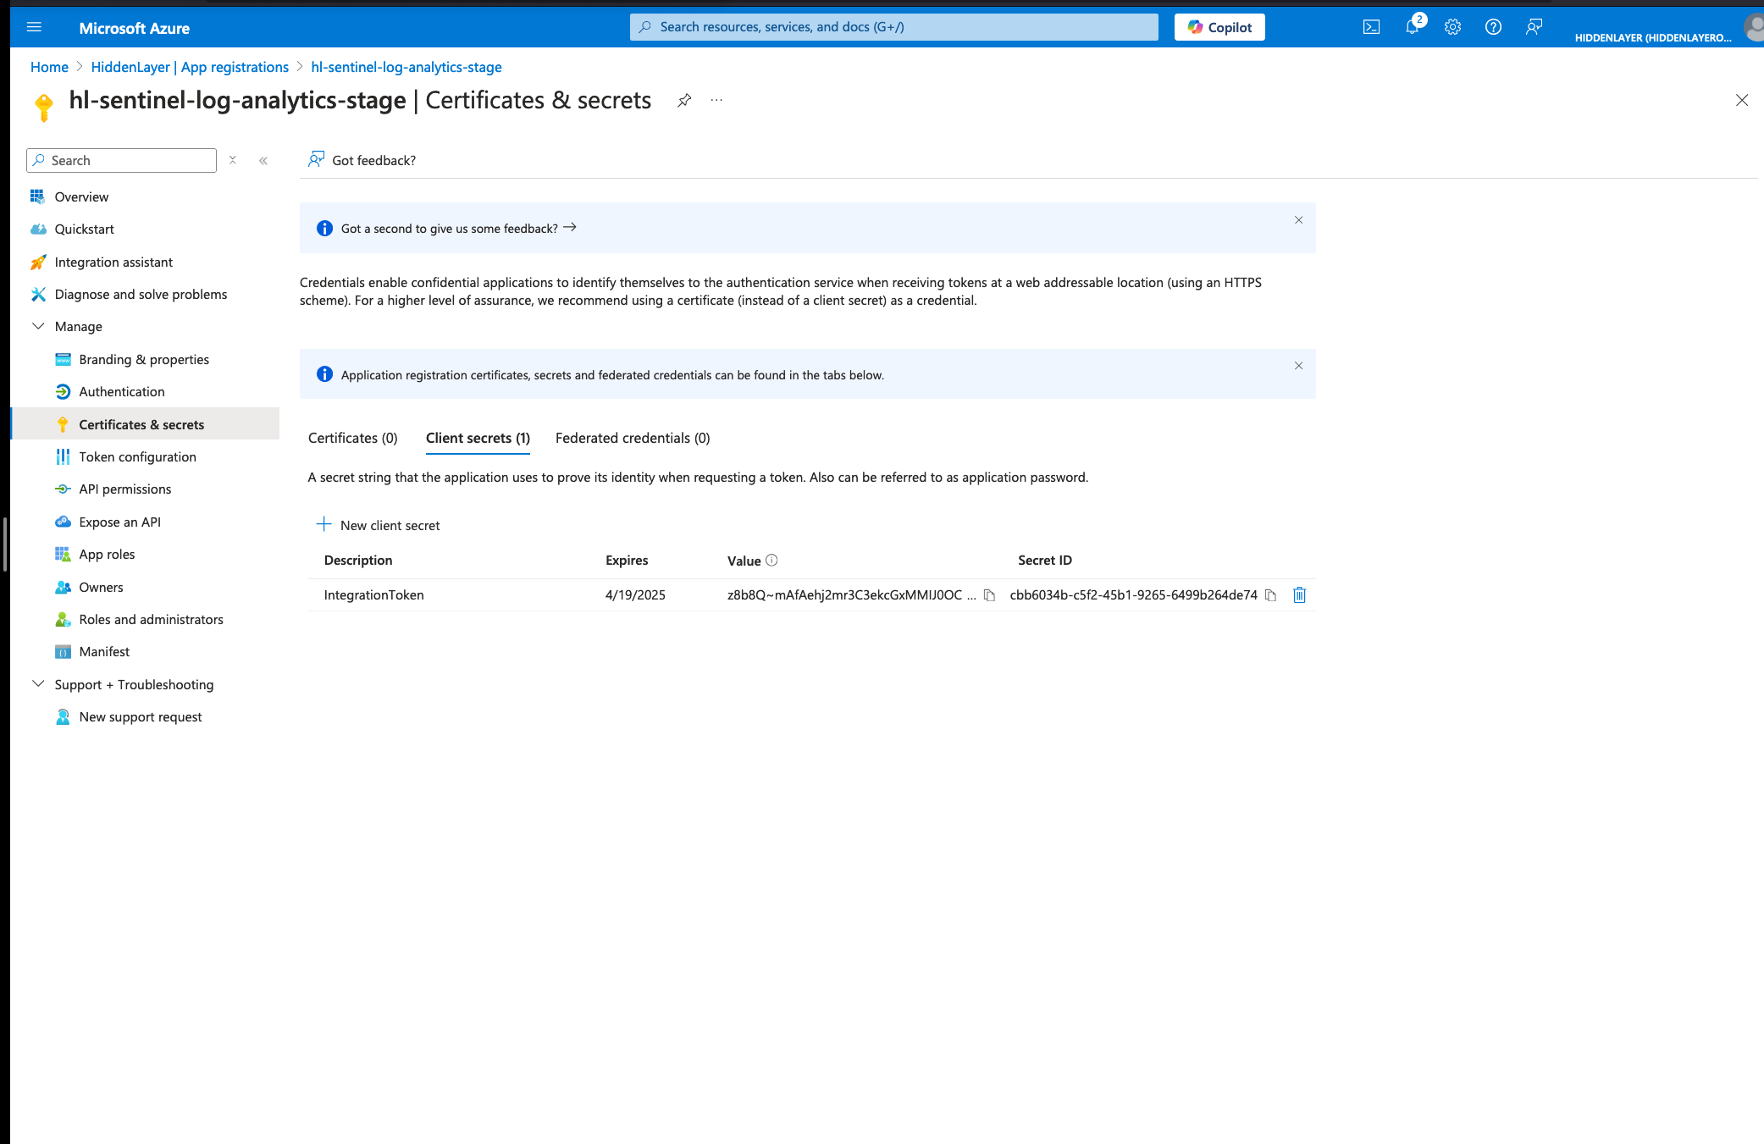
Task: Collapse Support + Troubleshooting section
Action: click(x=38, y=684)
